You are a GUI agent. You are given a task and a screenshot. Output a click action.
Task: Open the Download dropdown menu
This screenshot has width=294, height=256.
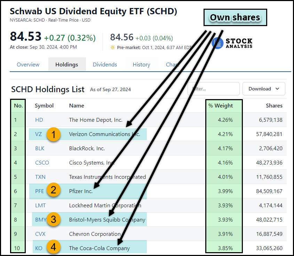(x=264, y=89)
